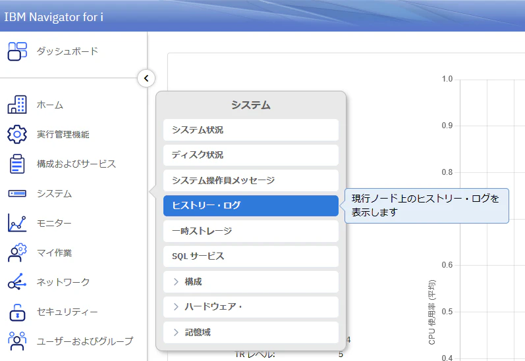Click the 1.0 value on the chart axis
Screen dimensions: 525x361
[447, 79]
